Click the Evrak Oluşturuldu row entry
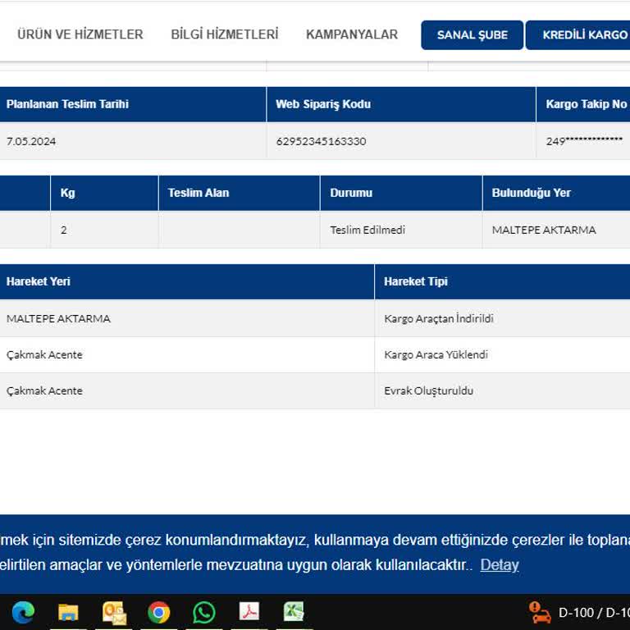The width and height of the screenshot is (630, 630). pyautogui.click(x=428, y=390)
